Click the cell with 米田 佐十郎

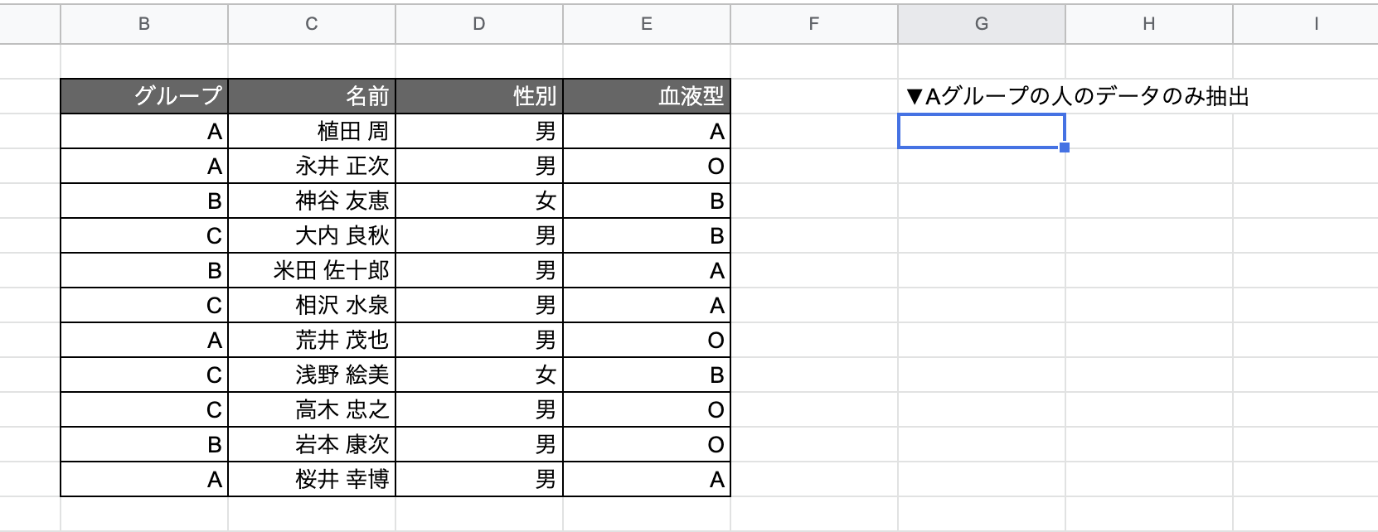pos(312,271)
